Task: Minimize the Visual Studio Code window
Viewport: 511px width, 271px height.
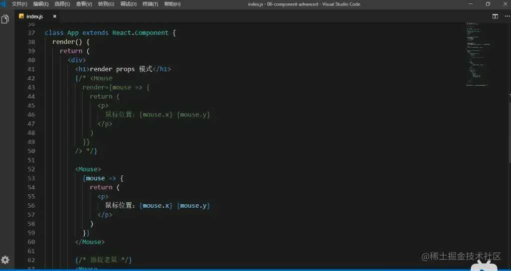Action: point(471,4)
